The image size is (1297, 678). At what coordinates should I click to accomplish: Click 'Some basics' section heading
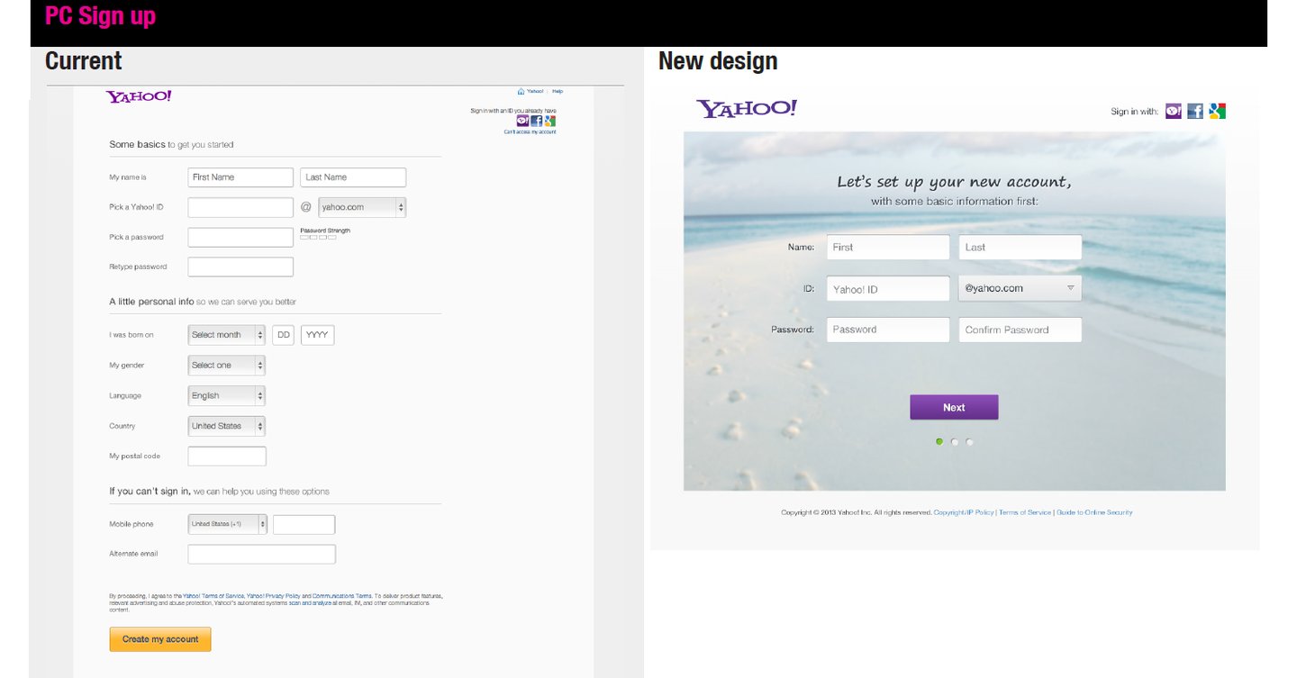171,144
